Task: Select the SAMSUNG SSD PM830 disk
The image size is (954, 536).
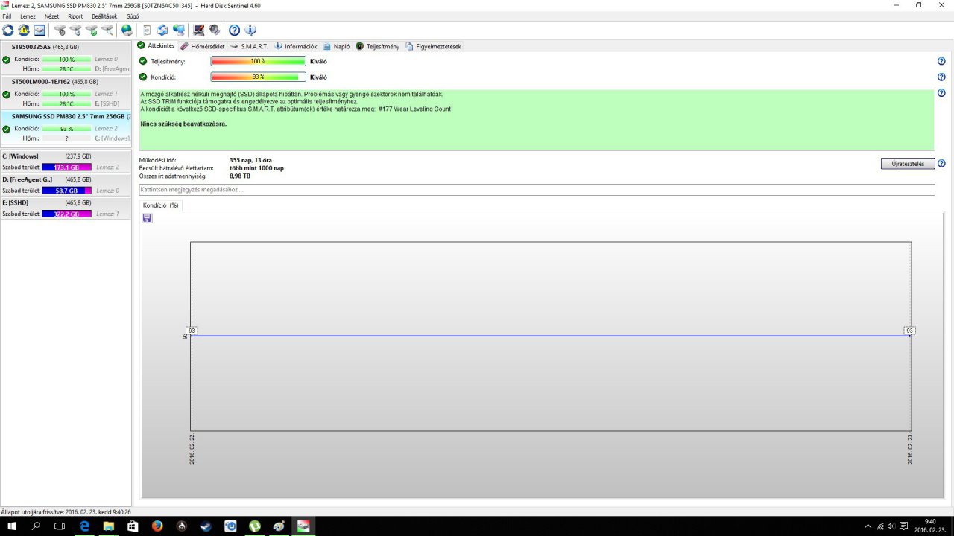Action: click(x=66, y=128)
